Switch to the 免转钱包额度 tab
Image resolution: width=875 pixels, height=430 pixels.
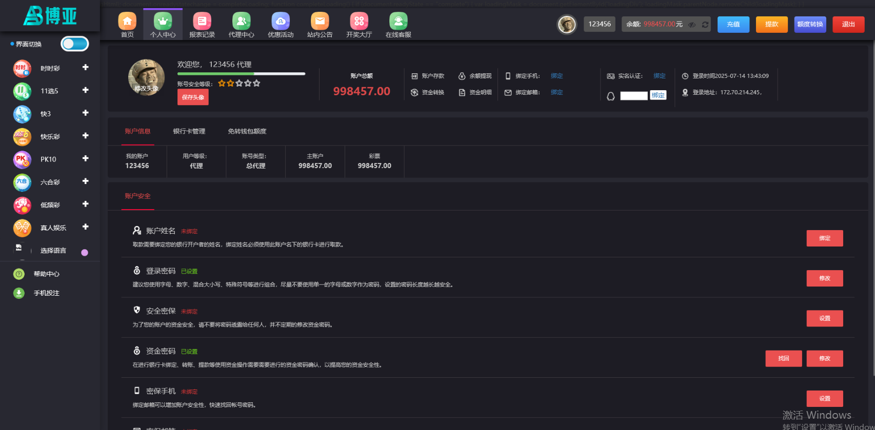(x=247, y=131)
